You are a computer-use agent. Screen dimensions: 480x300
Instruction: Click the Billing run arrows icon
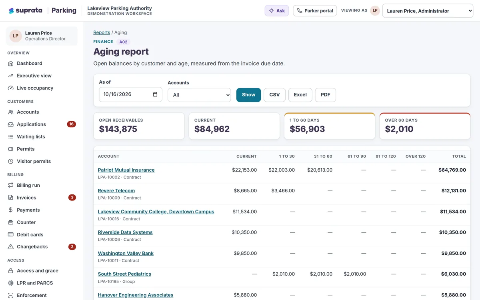point(11,185)
